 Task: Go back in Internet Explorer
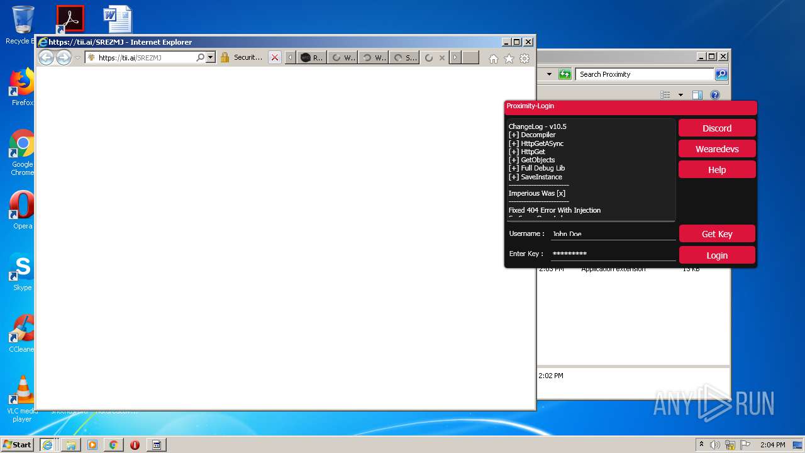(x=46, y=58)
